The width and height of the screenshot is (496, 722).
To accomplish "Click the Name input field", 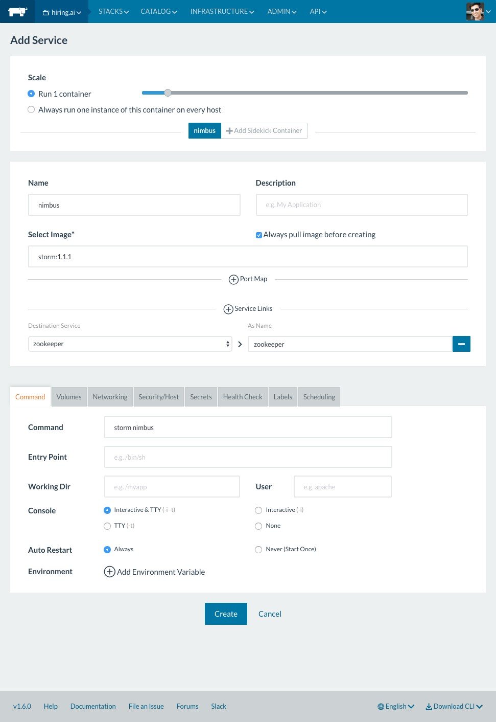I will coord(134,205).
